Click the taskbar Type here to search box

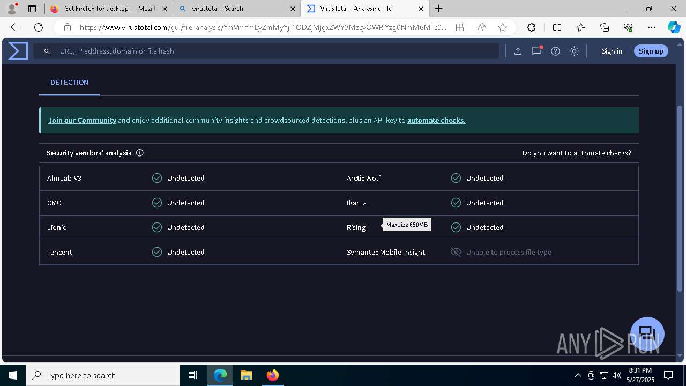(x=103, y=375)
